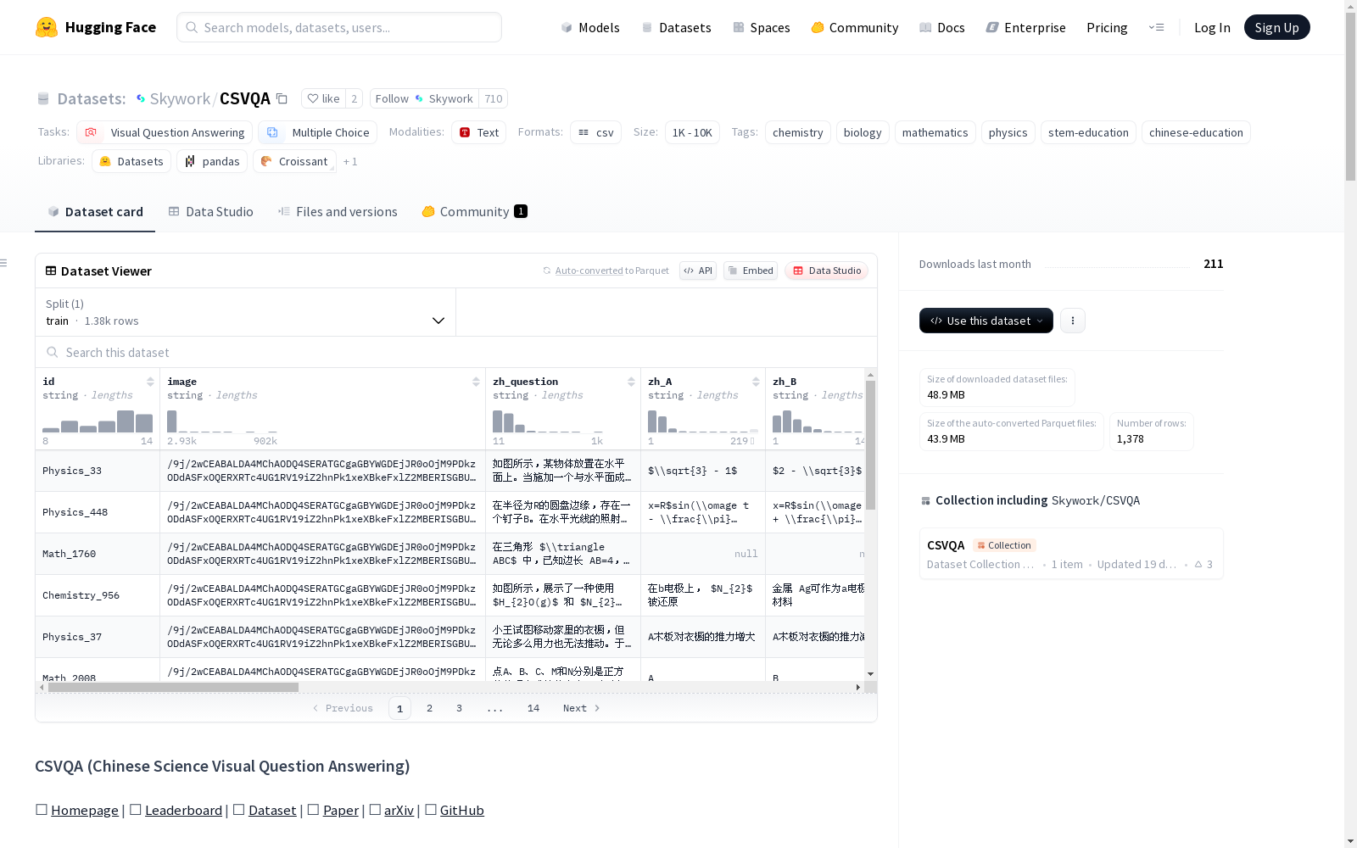This screenshot has height=848, width=1357.
Task: Open the GitHub link
Action: click(x=462, y=810)
